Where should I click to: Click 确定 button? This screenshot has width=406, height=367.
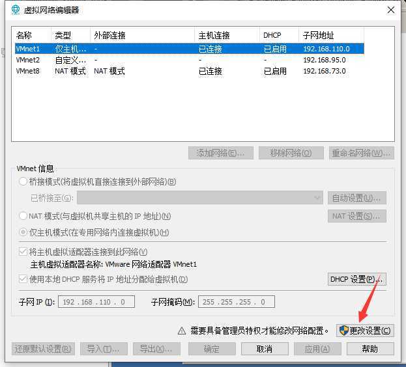pos(212,349)
